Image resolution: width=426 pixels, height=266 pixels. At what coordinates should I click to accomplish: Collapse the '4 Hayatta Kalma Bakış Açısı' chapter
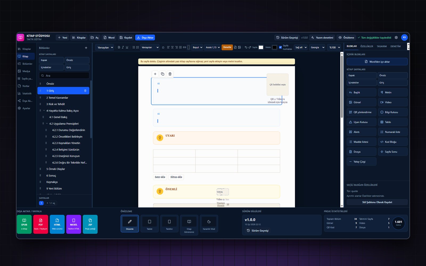pyautogui.click(x=44, y=111)
